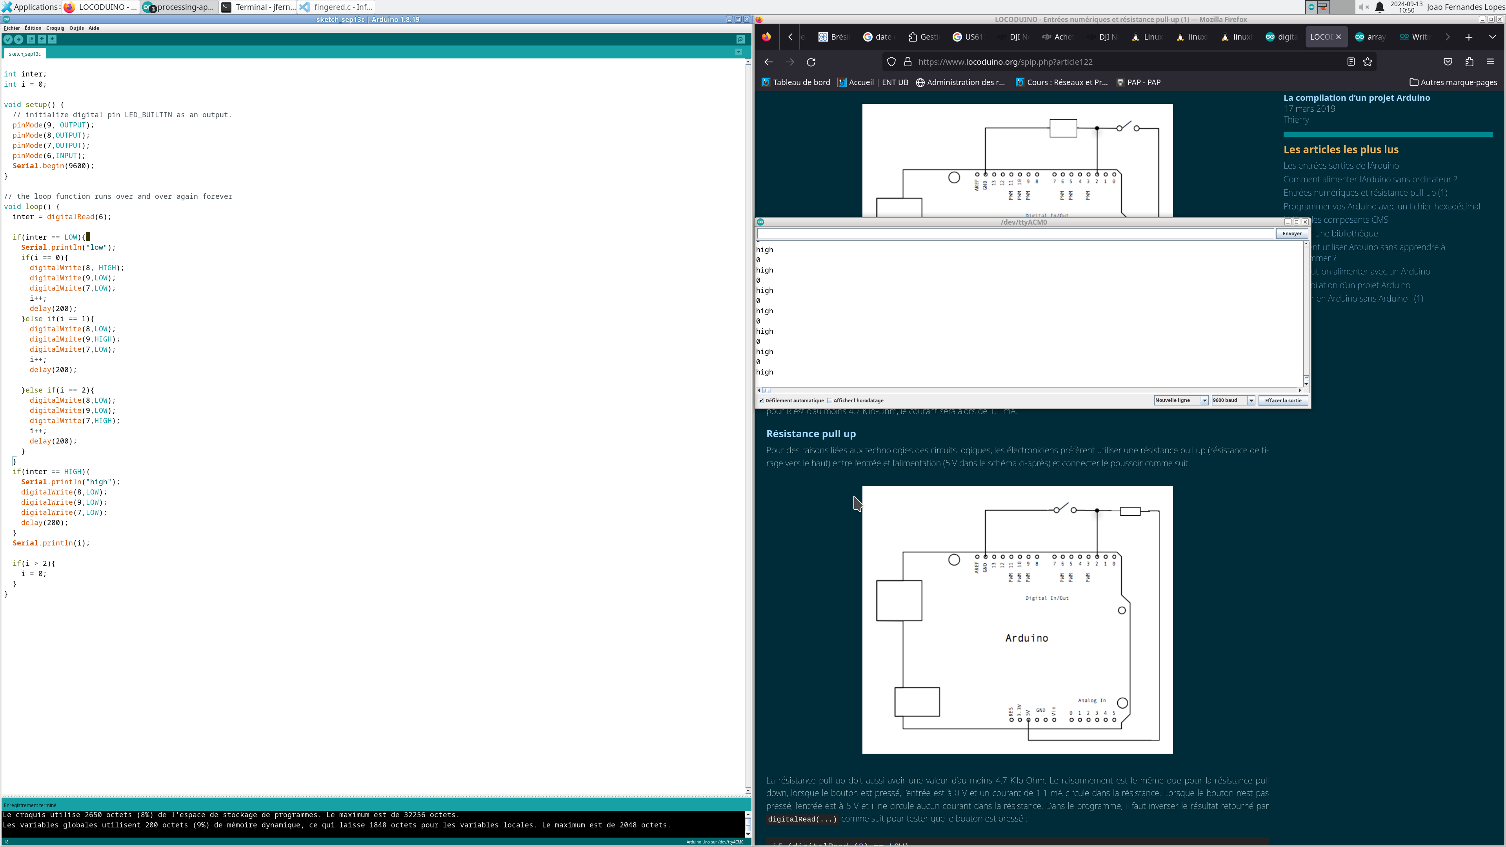Click the site security padlock icon
The image size is (1506, 847).
coord(908,62)
